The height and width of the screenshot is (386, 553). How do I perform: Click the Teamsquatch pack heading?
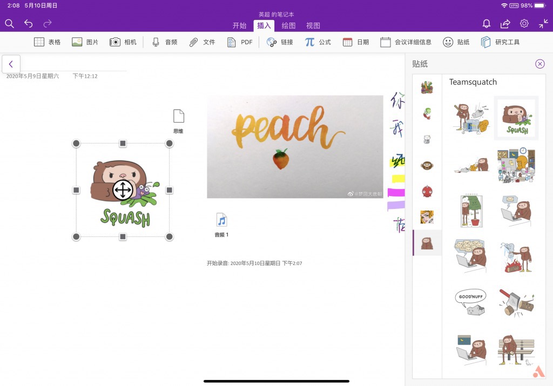(473, 82)
